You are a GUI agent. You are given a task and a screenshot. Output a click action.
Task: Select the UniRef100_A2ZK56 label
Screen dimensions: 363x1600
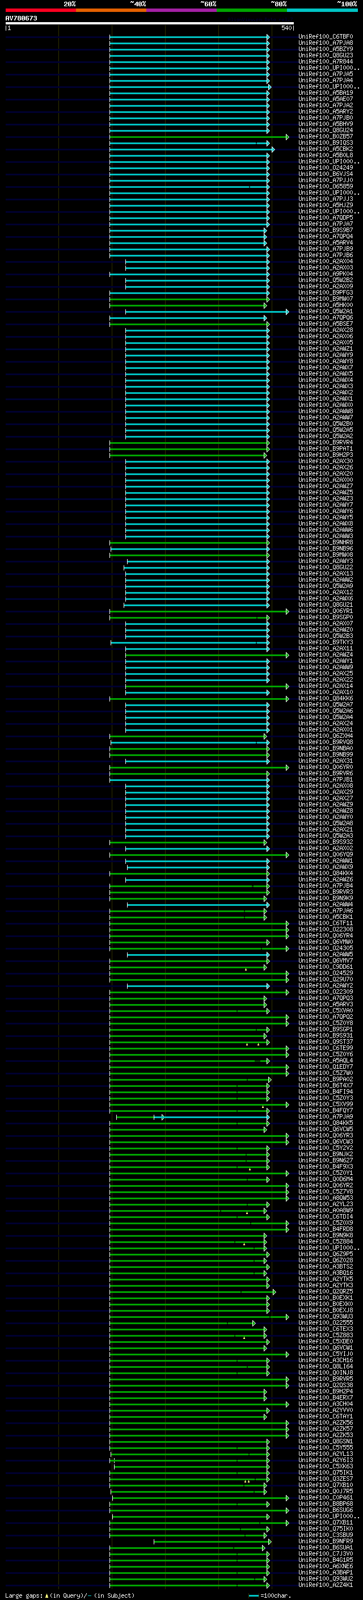point(326,1422)
